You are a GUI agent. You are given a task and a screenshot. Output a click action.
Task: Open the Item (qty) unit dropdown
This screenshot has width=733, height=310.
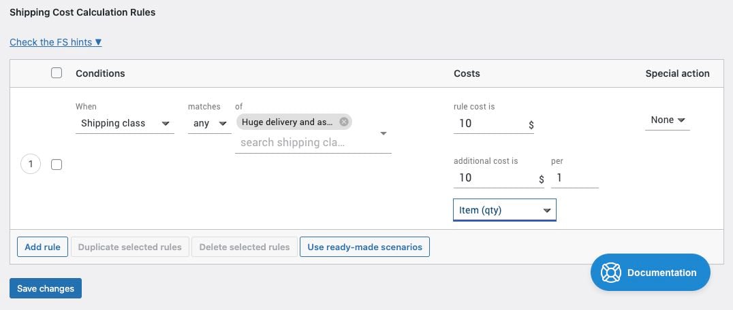click(505, 210)
